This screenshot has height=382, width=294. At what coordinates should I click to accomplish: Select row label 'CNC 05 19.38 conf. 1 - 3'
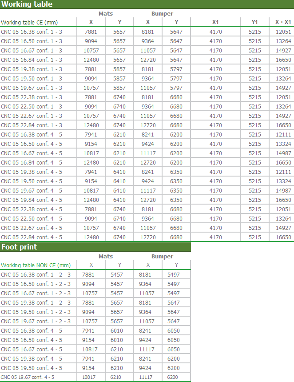pos(32,69)
